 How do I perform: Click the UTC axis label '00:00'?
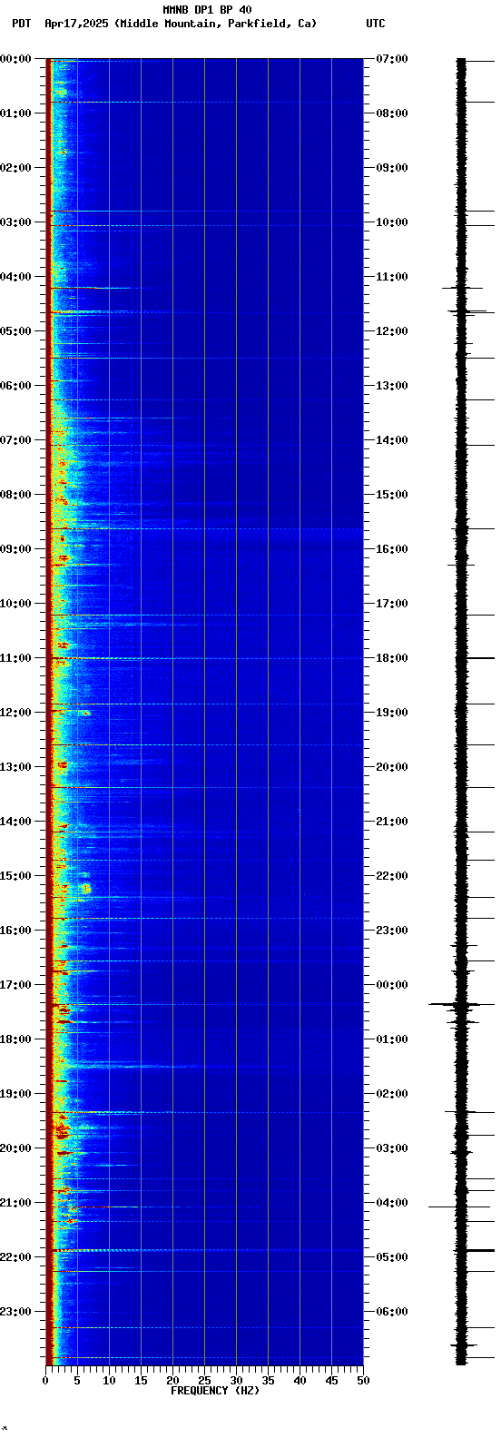tap(391, 985)
